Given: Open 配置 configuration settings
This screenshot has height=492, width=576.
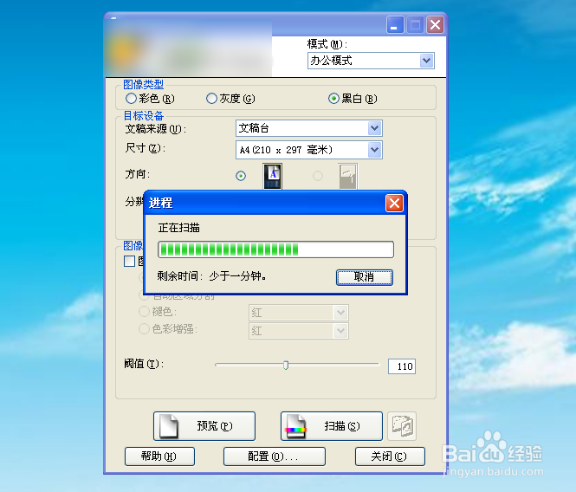Looking at the screenshot, I should coord(275,456).
